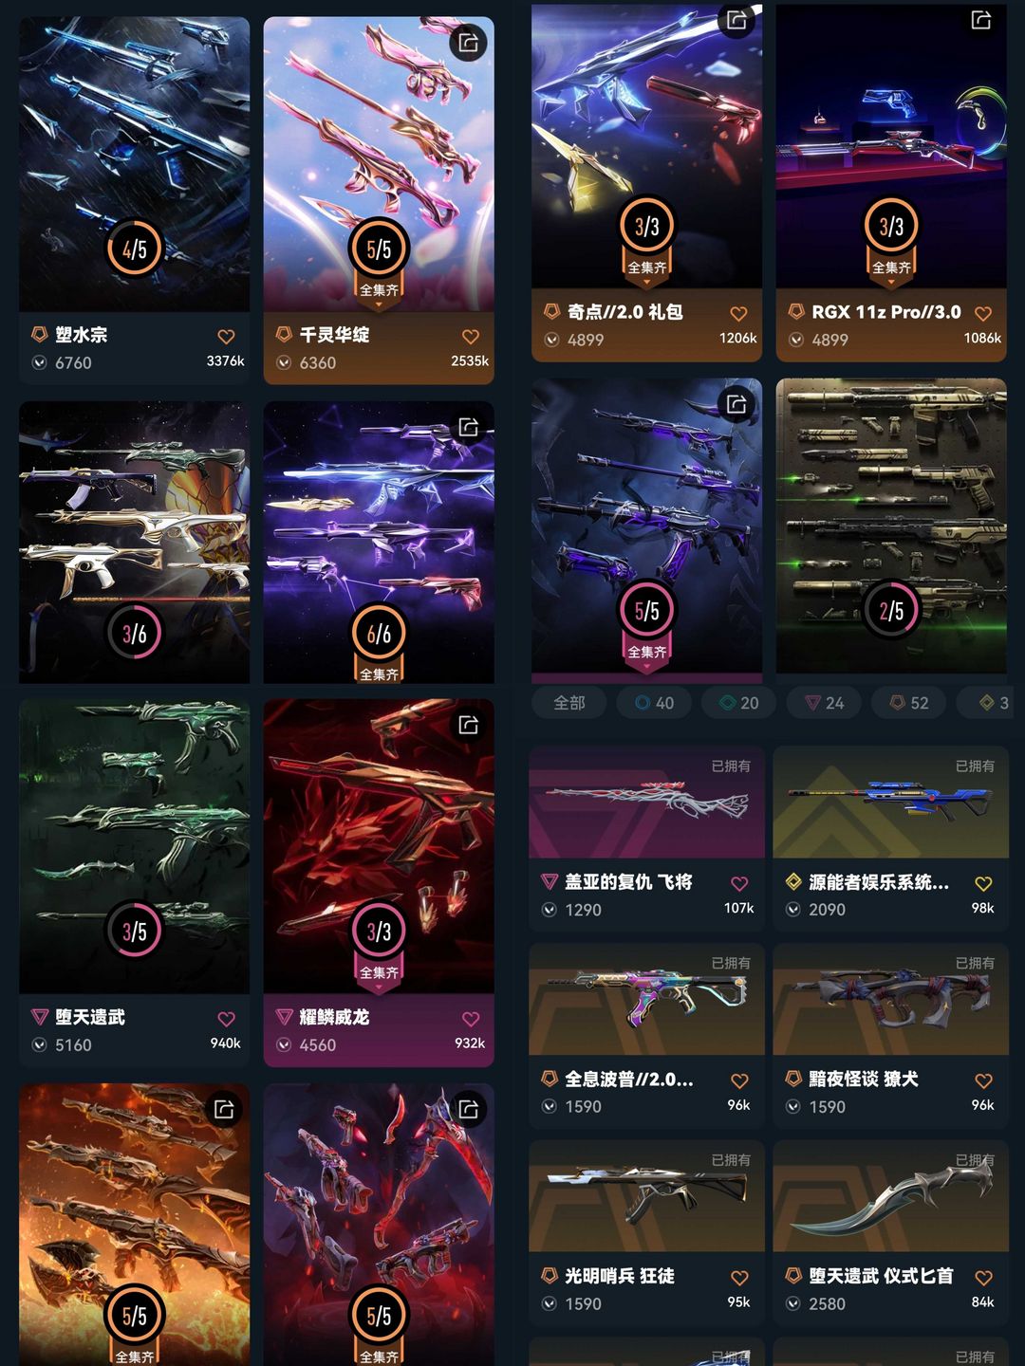Screen dimensions: 1025x1366
Task: Open the 5/5 progress ring on 千灵华绽
Action: point(379,249)
